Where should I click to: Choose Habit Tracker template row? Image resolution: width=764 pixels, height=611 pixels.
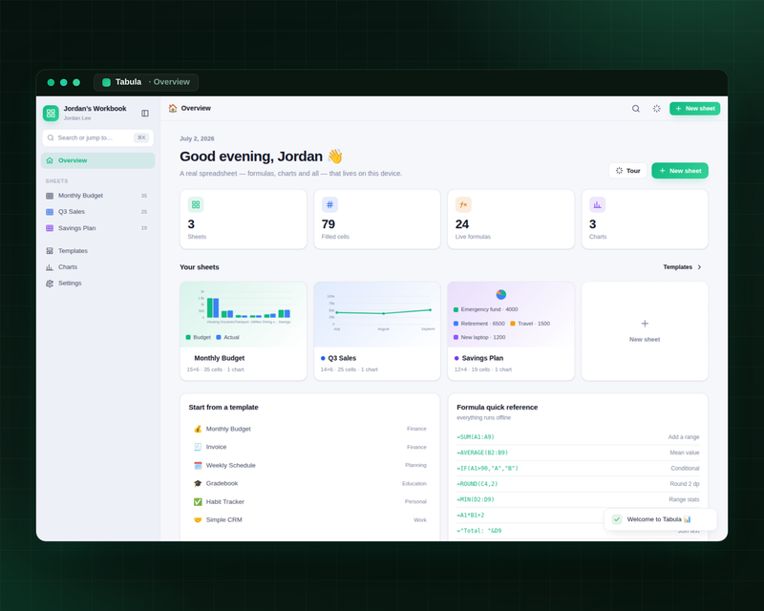[x=309, y=502]
